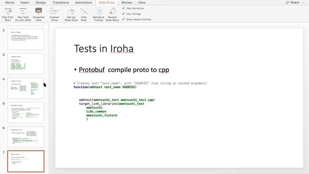The image size is (309, 174).
Task: Open Custom Show menu
Action: coord(55,14)
